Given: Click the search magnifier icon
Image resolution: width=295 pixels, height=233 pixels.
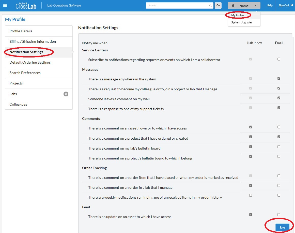Looking at the screenshot, I should tap(210, 6).
